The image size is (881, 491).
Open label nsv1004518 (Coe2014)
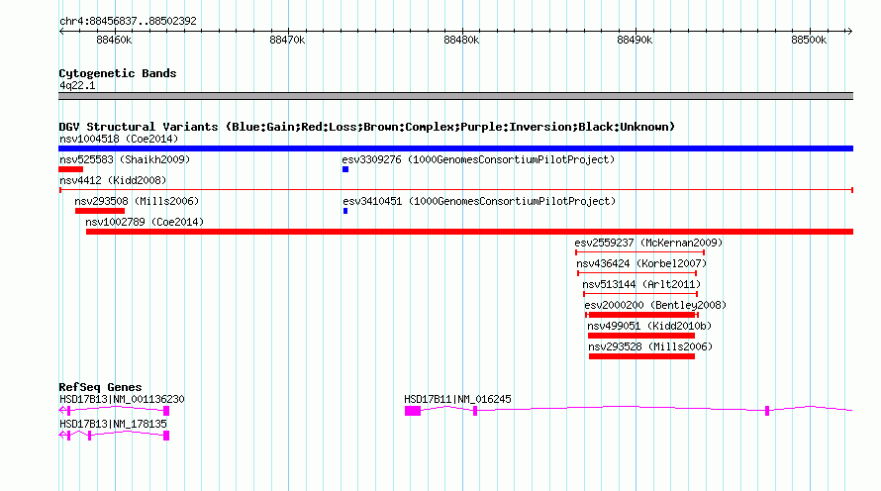119,139
